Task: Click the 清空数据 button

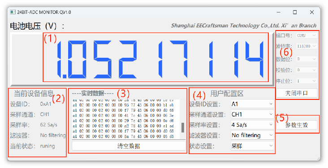Action: [x=129, y=146]
